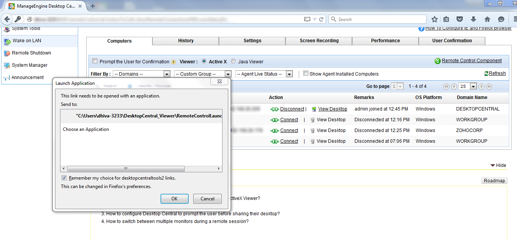Click the How To Configure help icon

pos(422,28)
